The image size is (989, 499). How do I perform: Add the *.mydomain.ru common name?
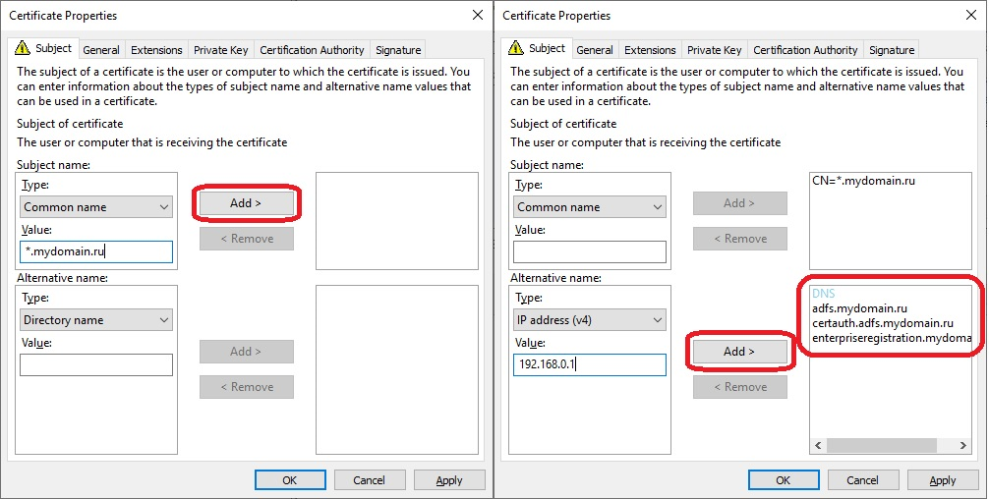coord(247,203)
